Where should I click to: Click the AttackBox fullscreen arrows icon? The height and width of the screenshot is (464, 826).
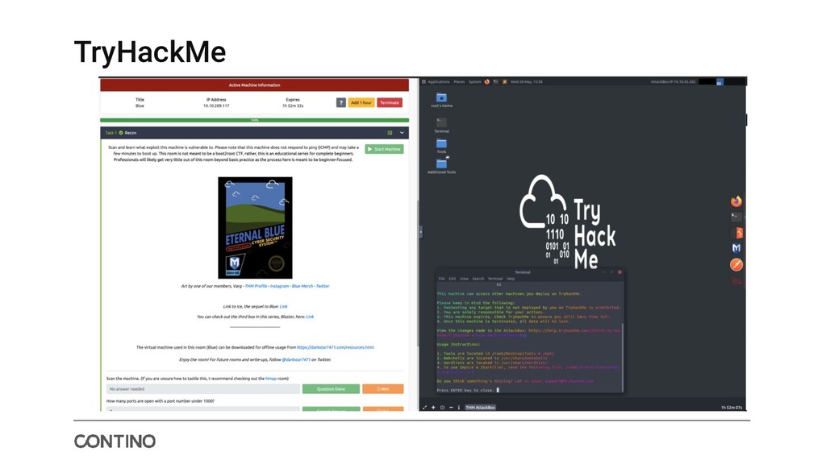[x=424, y=407]
